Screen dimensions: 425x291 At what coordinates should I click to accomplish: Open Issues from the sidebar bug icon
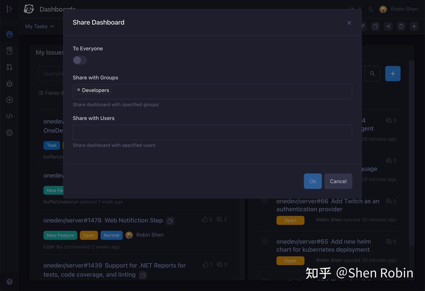click(x=9, y=83)
